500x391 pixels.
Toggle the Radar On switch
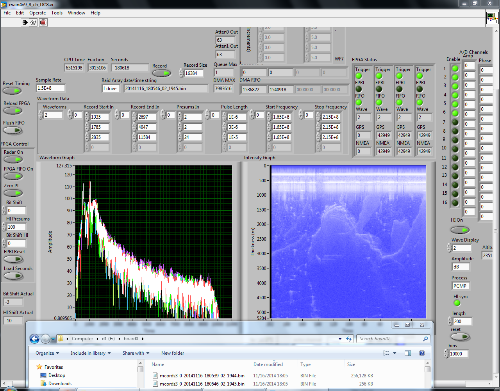coord(13,160)
